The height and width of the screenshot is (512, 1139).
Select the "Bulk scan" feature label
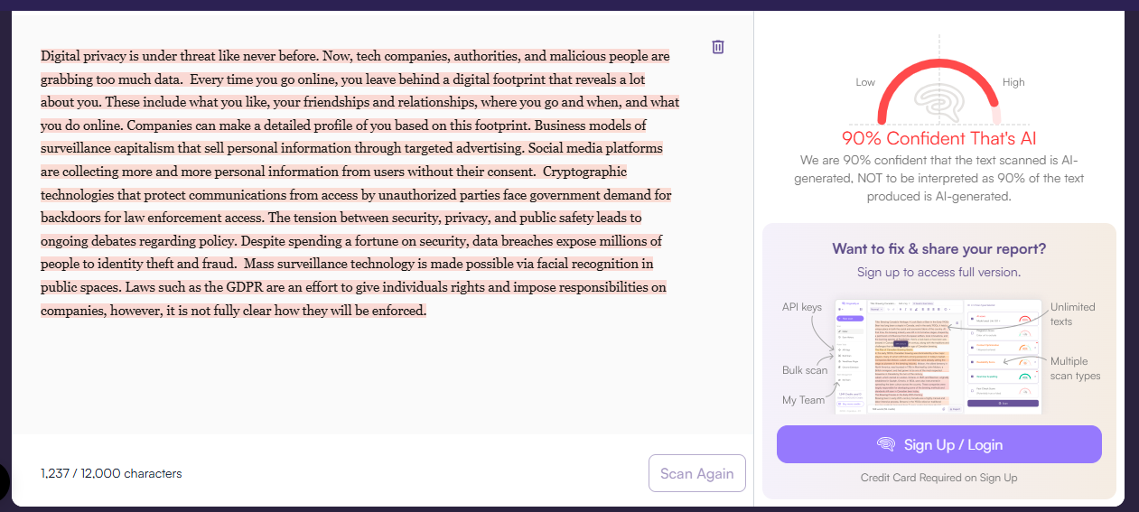(x=804, y=370)
